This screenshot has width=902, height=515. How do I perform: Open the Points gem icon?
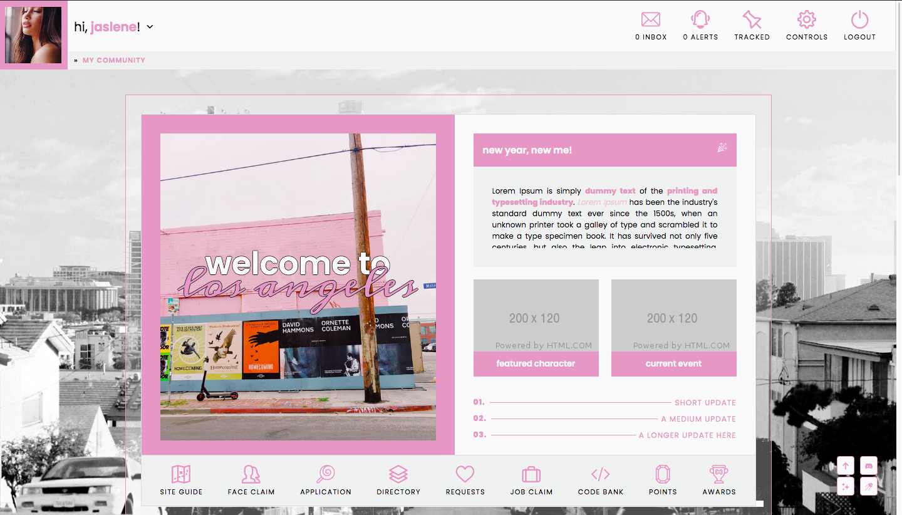pyautogui.click(x=663, y=474)
